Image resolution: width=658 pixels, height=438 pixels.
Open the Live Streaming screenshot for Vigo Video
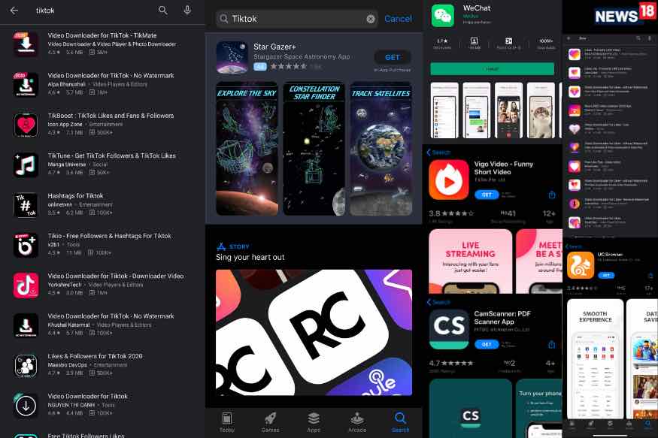(x=471, y=261)
